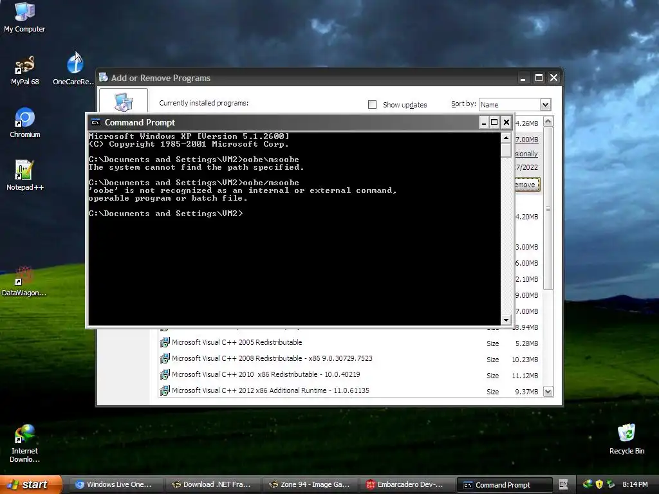The height and width of the screenshot is (494, 659).
Task: Close the Add or Remove Programs window
Action: [554, 78]
